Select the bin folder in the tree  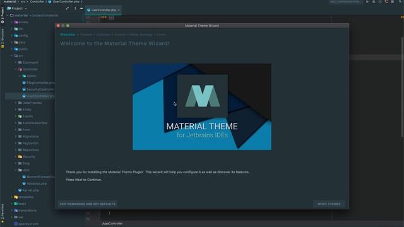[x=18, y=29]
